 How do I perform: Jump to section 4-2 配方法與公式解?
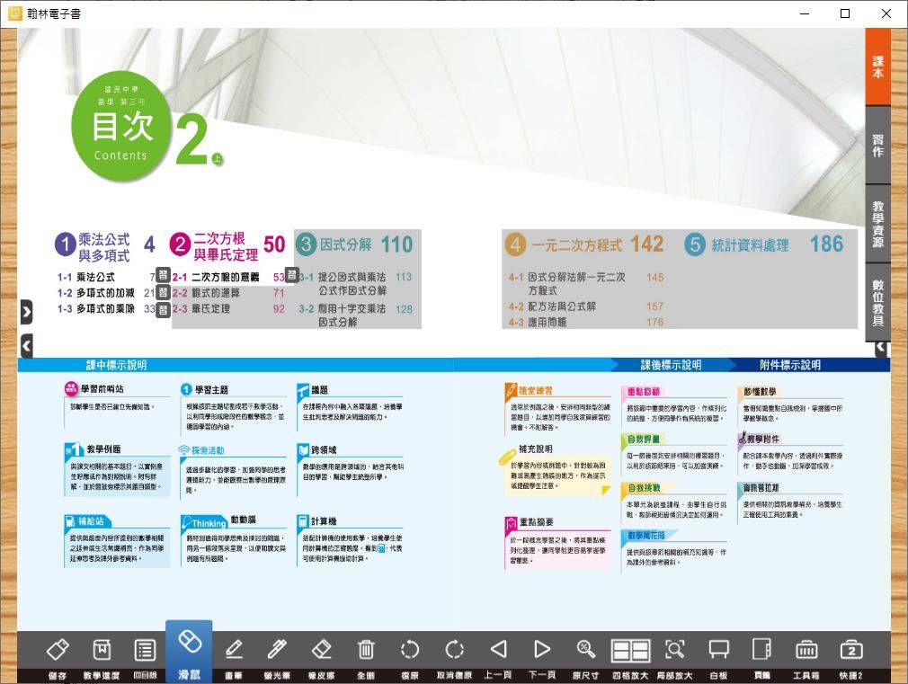point(586,306)
